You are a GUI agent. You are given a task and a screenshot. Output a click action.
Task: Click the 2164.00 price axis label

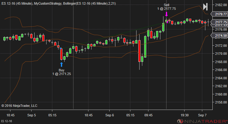pyautogui.click(x=221, y=78)
